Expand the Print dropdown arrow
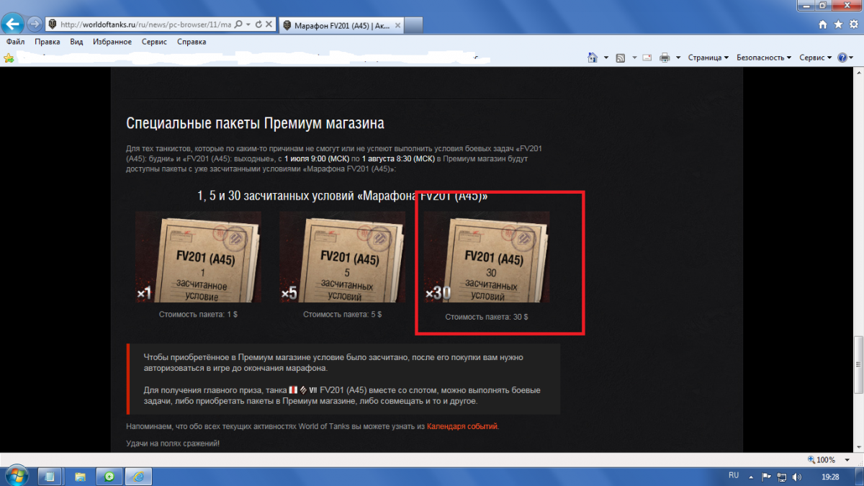 (x=678, y=58)
